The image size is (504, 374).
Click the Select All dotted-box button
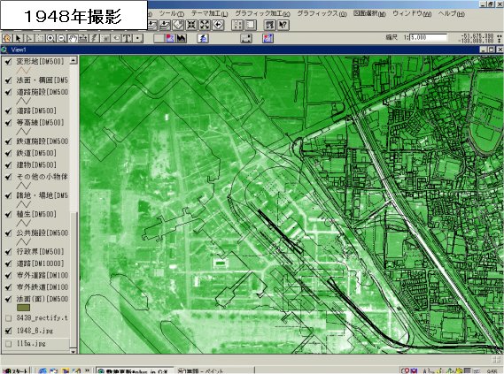click(x=237, y=25)
